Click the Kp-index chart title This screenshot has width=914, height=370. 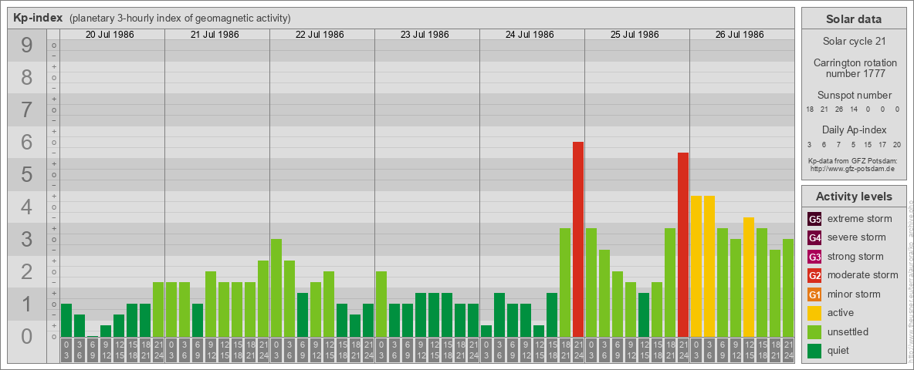tap(38, 18)
